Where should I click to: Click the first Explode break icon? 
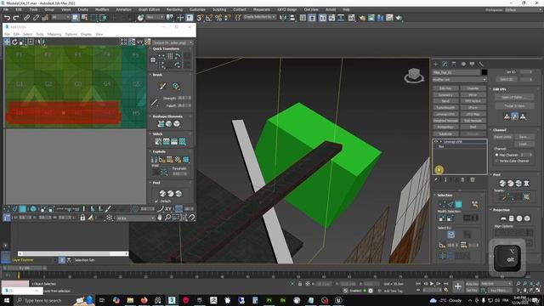click(x=155, y=160)
